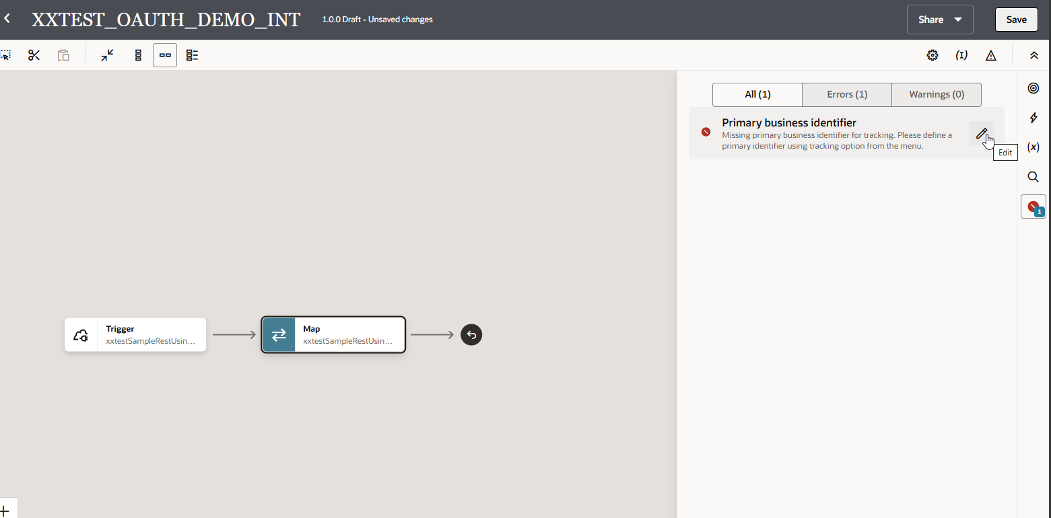1051x518 pixels.
Task: Open the search icon in the right sidebar
Action: 1033,176
